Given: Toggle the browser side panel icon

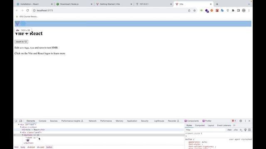Looking at the screenshot, I should coord(238,10).
